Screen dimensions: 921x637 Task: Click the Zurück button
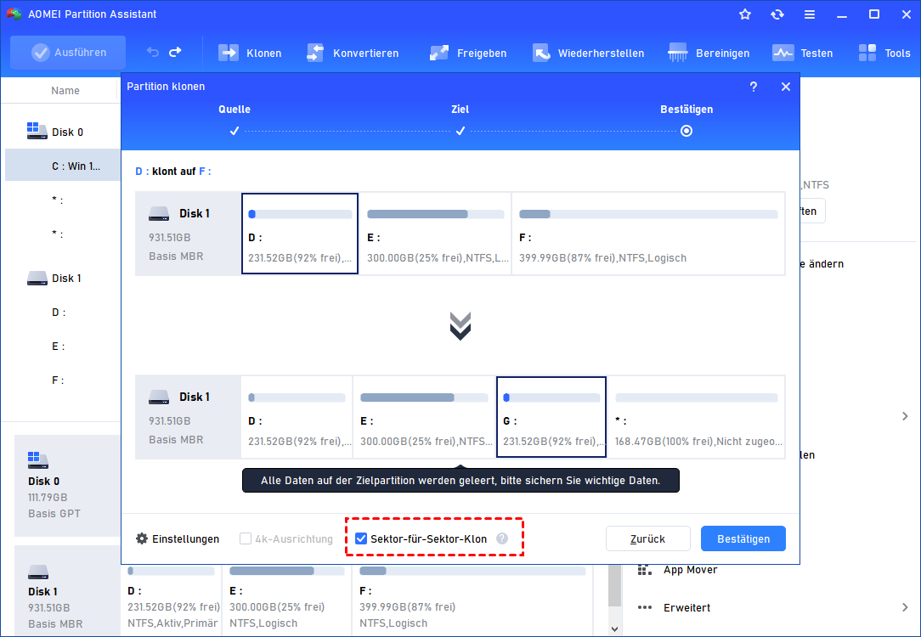pyautogui.click(x=648, y=538)
